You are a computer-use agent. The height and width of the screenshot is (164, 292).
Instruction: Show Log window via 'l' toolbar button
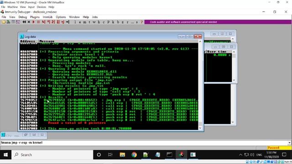(x=75, y=22)
